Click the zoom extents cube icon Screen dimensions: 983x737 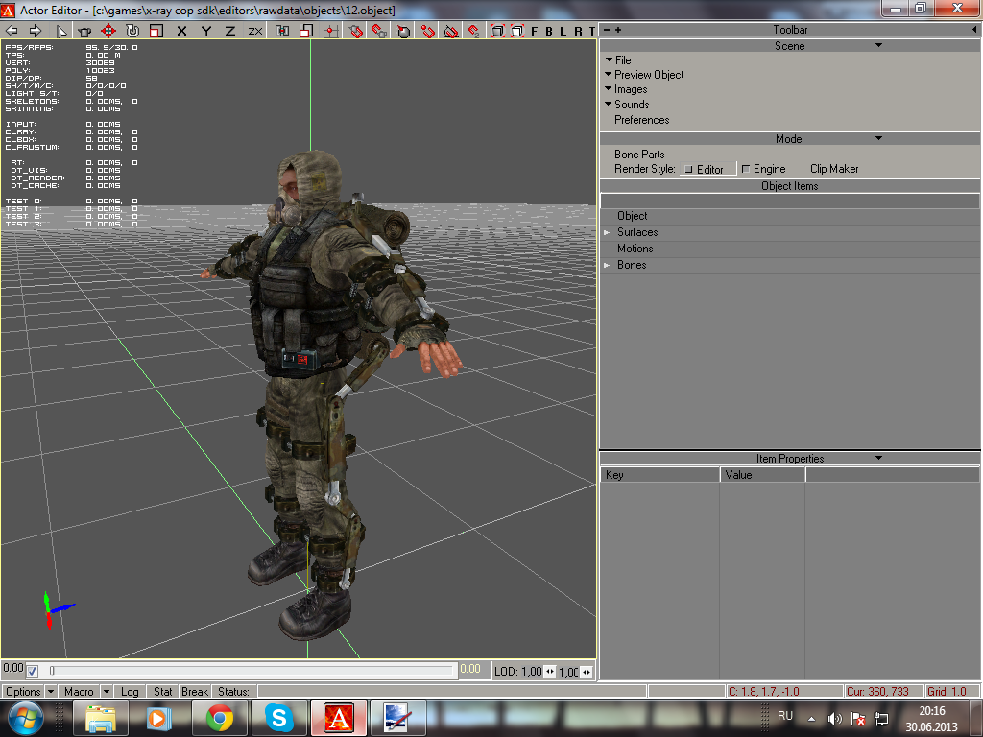point(497,31)
